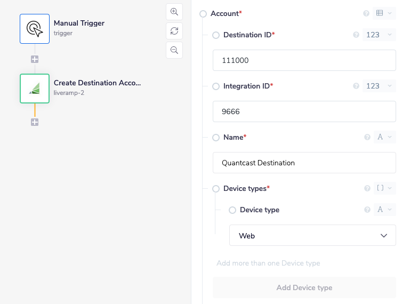Select the LiveRamp Create Destination node icon
This screenshot has height=304, width=402.
35,89
